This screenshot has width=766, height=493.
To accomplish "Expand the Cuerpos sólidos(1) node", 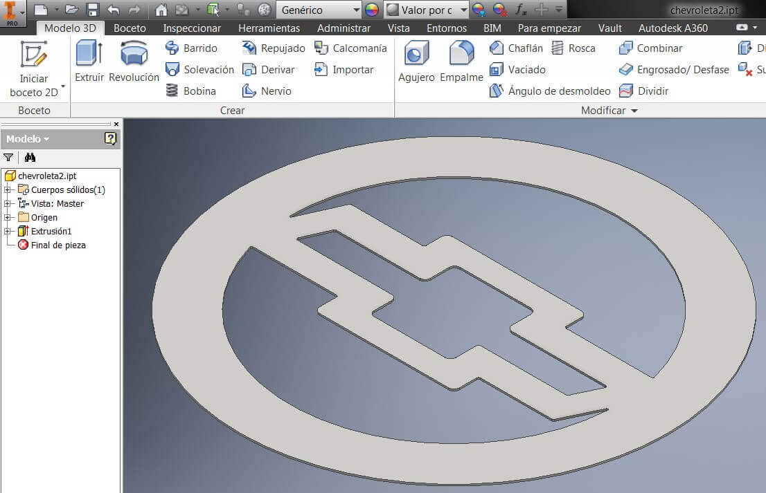I will click(x=8, y=189).
